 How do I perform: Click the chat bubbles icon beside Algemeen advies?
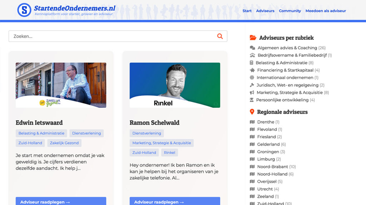point(252,48)
